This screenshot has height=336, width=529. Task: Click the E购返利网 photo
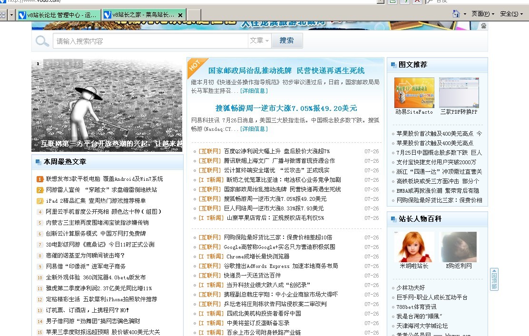point(459,247)
